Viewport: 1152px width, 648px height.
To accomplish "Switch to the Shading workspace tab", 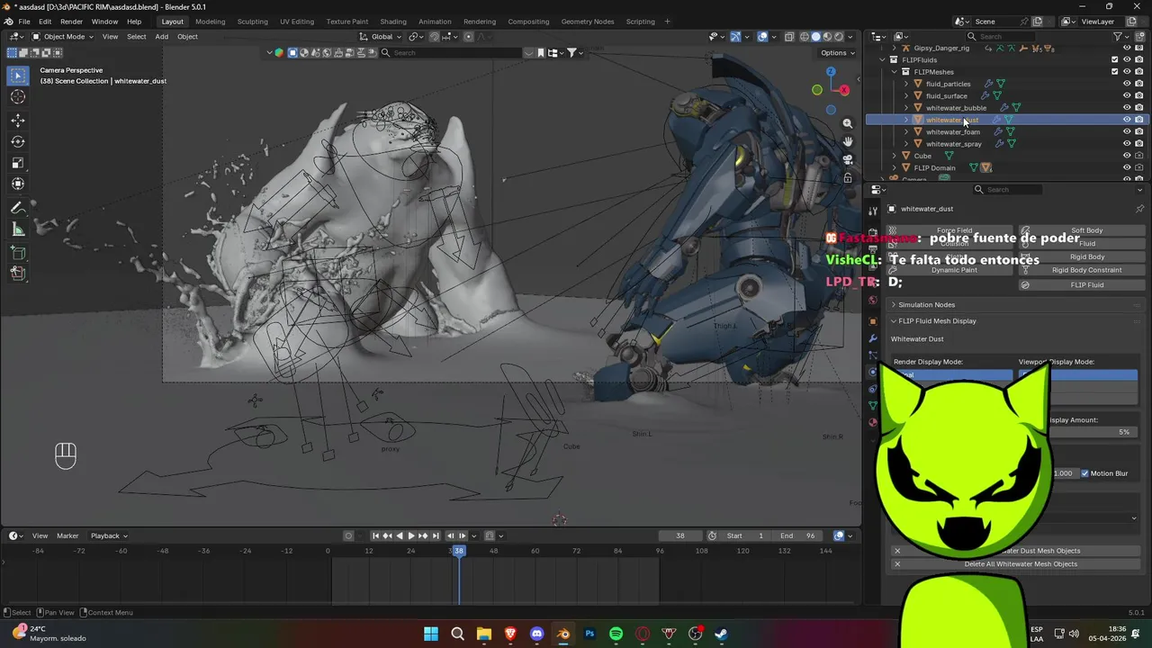I will pyautogui.click(x=393, y=22).
